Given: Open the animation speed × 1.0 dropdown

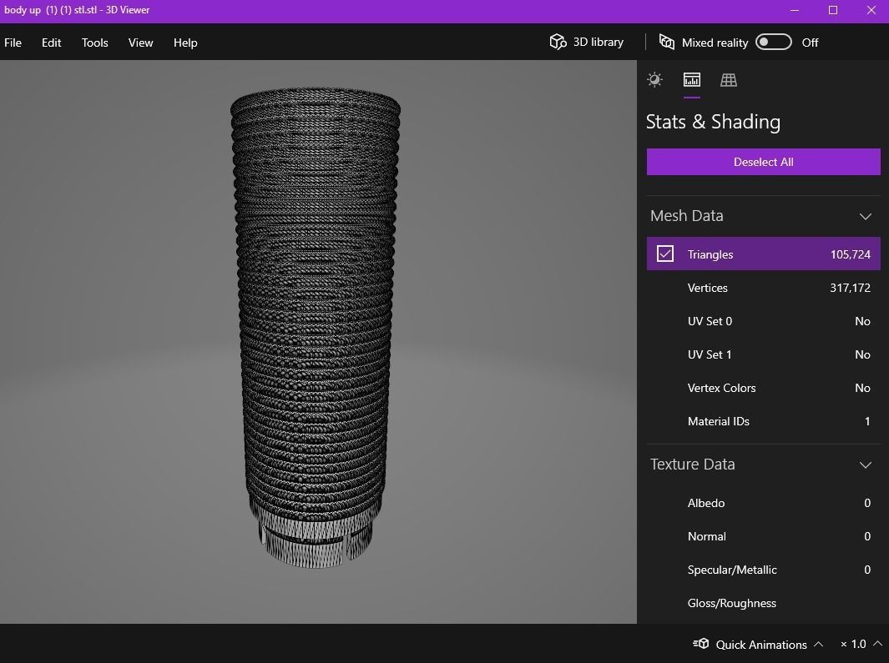Looking at the screenshot, I should coord(861,644).
